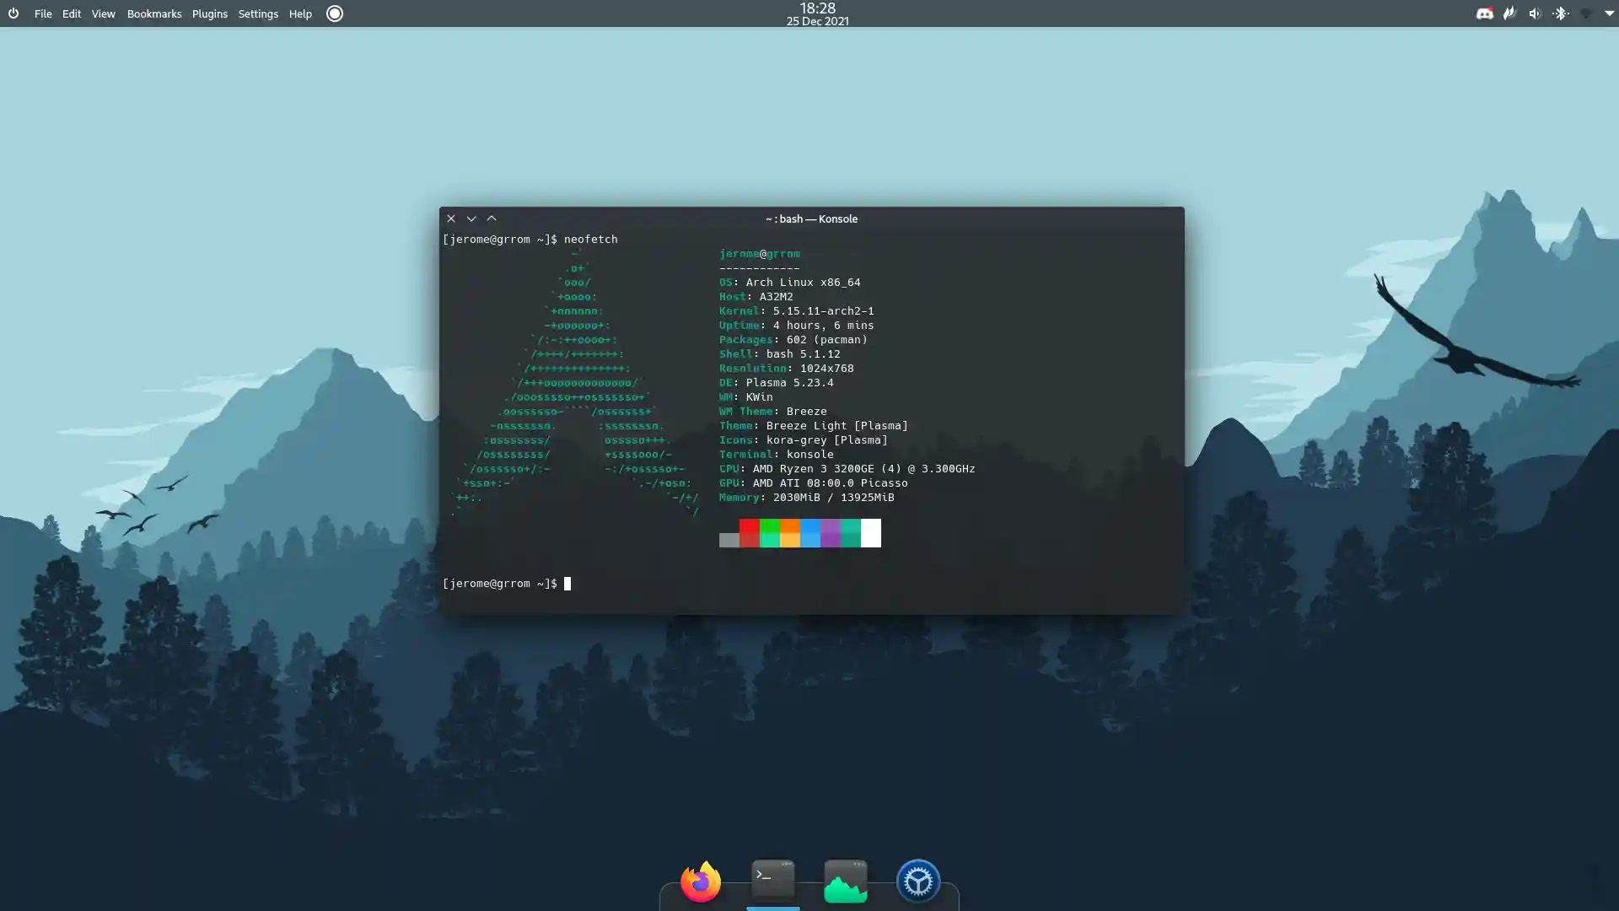Click the dimmed network tray icon
This screenshot has height=911, width=1619.
point(1586,13)
